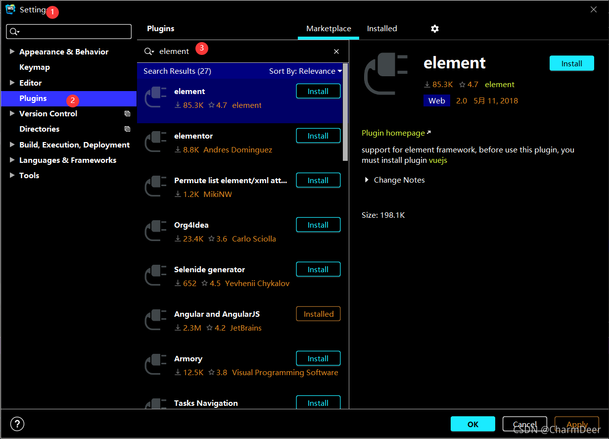The width and height of the screenshot is (609, 439).
Task: Install the elementor plugin
Action: click(318, 136)
